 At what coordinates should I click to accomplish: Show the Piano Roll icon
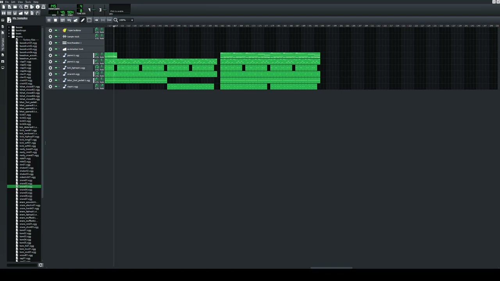(15, 13)
